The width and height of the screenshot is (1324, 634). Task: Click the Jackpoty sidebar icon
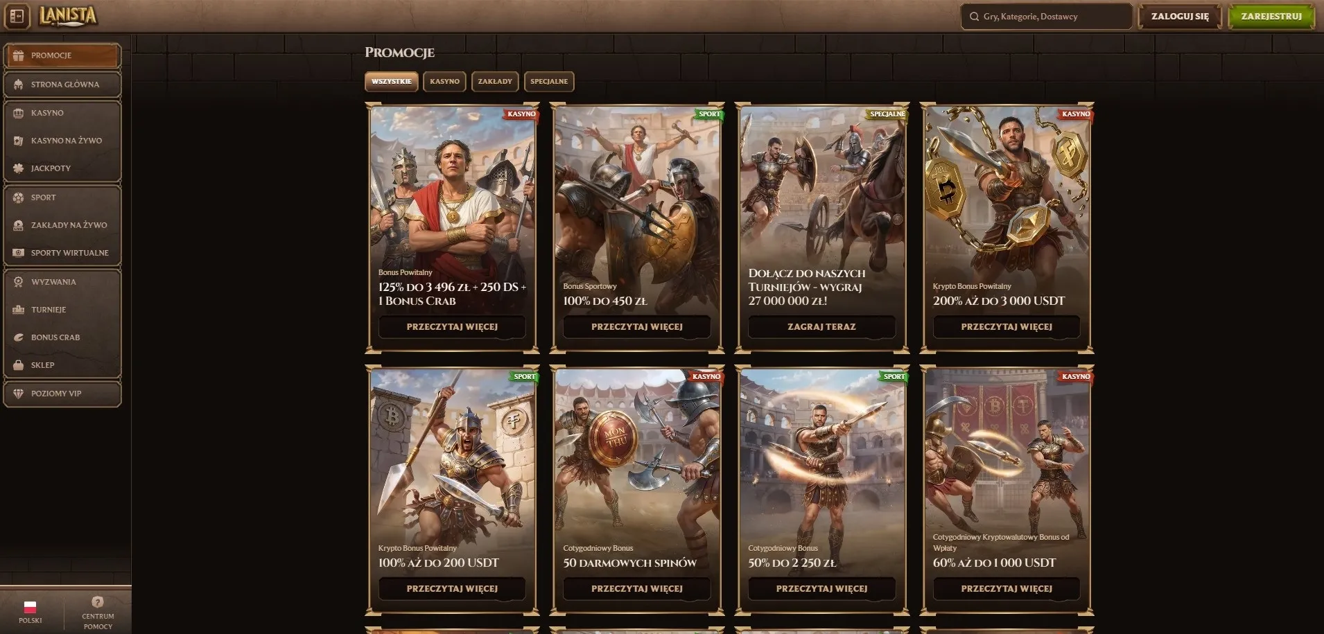[x=19, y=168]
